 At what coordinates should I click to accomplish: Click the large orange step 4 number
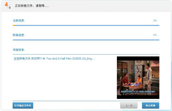6,5
